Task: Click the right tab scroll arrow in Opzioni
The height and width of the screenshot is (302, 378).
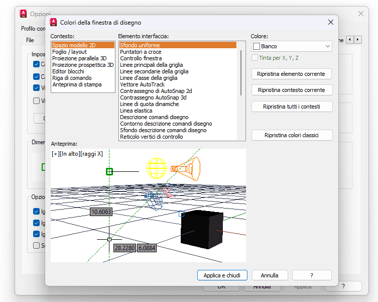Action: click(x=358, y=40)
